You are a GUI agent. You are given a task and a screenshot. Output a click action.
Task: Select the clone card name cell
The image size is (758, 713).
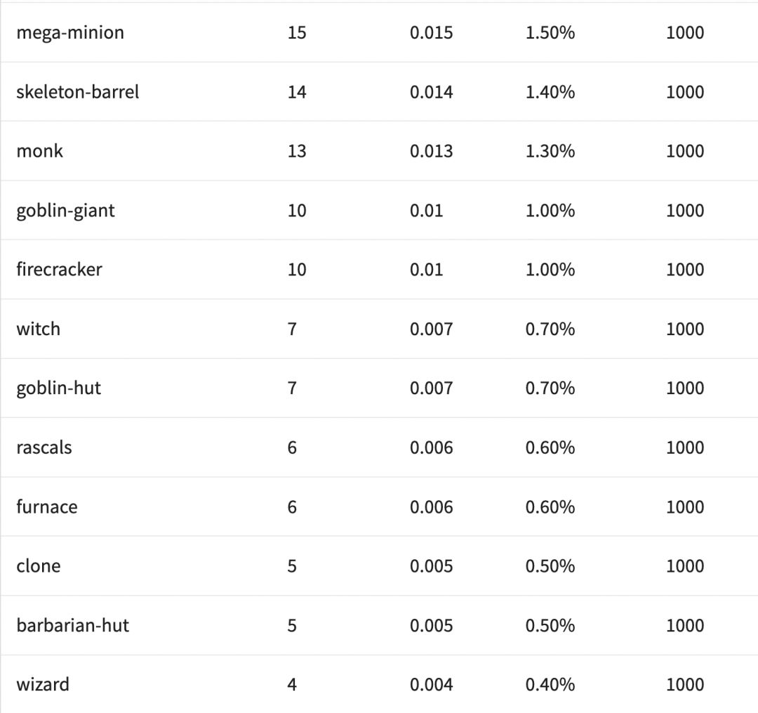[39, 566]
